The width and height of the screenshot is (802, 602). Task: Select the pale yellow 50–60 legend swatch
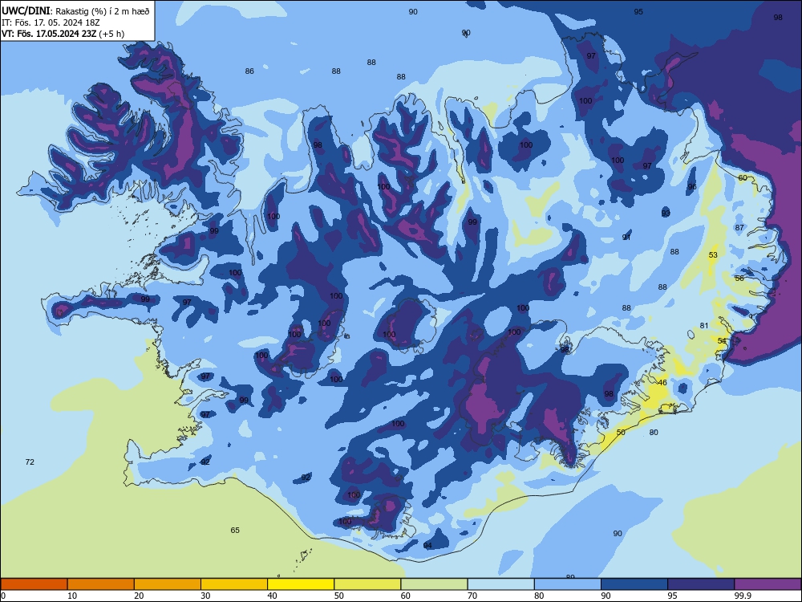pos(368,584)
